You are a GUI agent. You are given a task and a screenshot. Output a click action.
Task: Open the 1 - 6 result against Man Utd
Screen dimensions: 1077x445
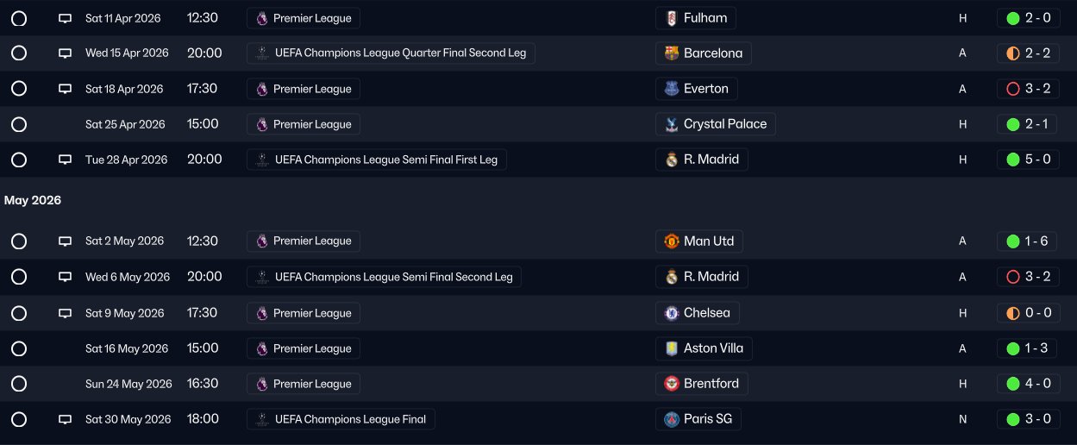[1028, 241]
